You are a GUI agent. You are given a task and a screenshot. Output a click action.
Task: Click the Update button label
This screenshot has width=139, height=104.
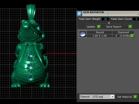click(x=91, y=27)
